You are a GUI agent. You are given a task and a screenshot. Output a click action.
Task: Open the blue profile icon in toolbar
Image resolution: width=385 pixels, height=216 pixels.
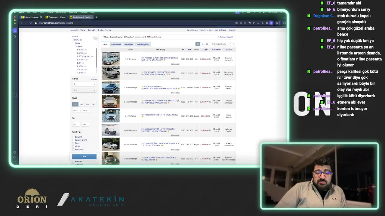pos(271,23)
